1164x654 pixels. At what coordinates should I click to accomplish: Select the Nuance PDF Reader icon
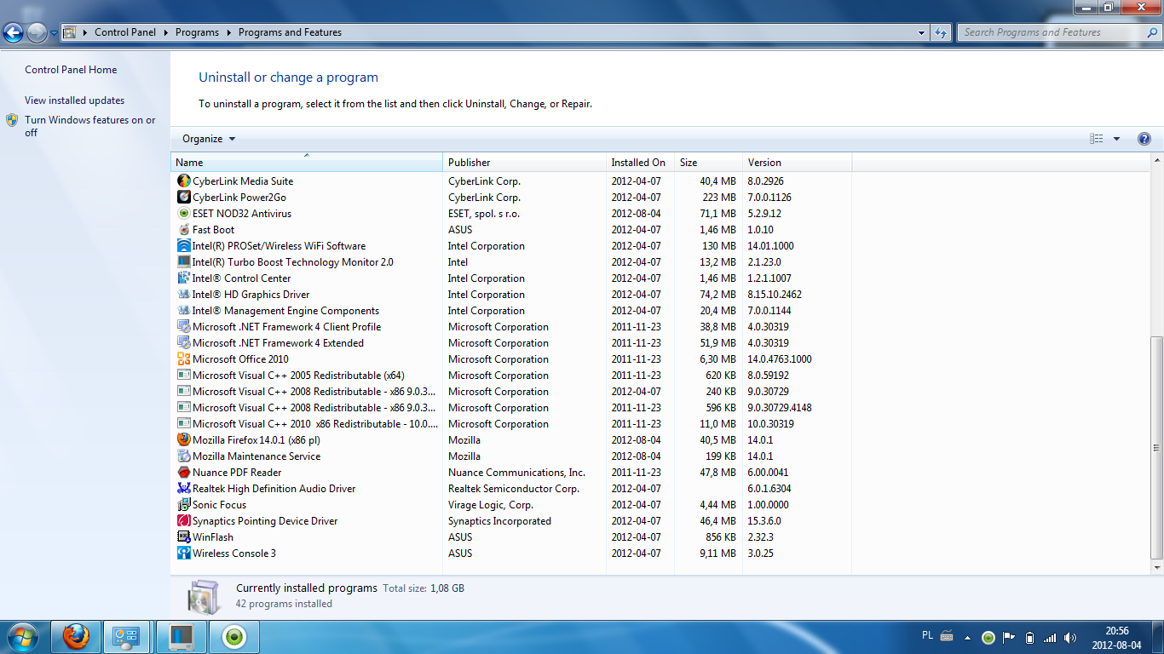[183, 473]
